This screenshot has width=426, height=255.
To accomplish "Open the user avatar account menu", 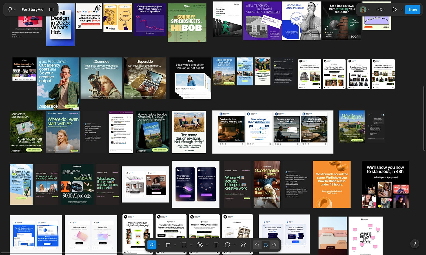I will (x=363, y=9).
